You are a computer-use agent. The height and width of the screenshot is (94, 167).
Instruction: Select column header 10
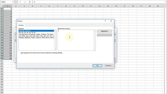[83, 6]
